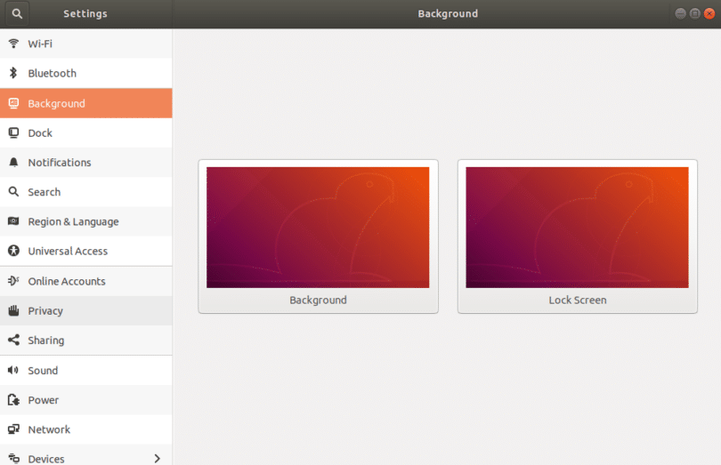Click the Region & Language flag icon
This screenshot has height=465, width=721.
point(13,221)
